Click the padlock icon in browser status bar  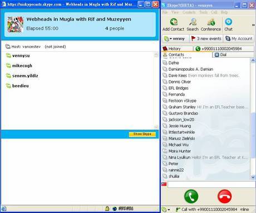pos(107,209)
